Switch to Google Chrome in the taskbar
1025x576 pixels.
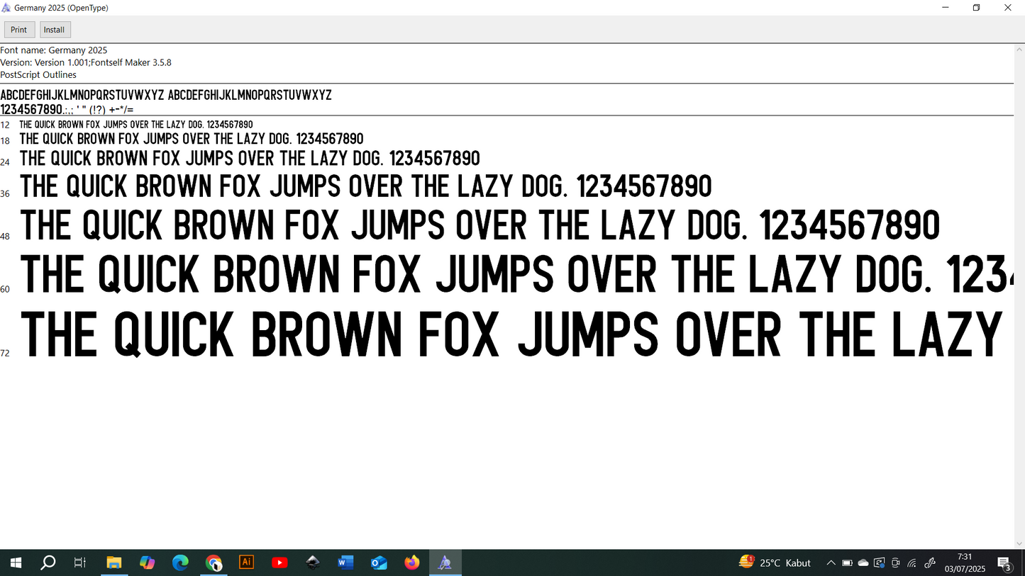214,563
